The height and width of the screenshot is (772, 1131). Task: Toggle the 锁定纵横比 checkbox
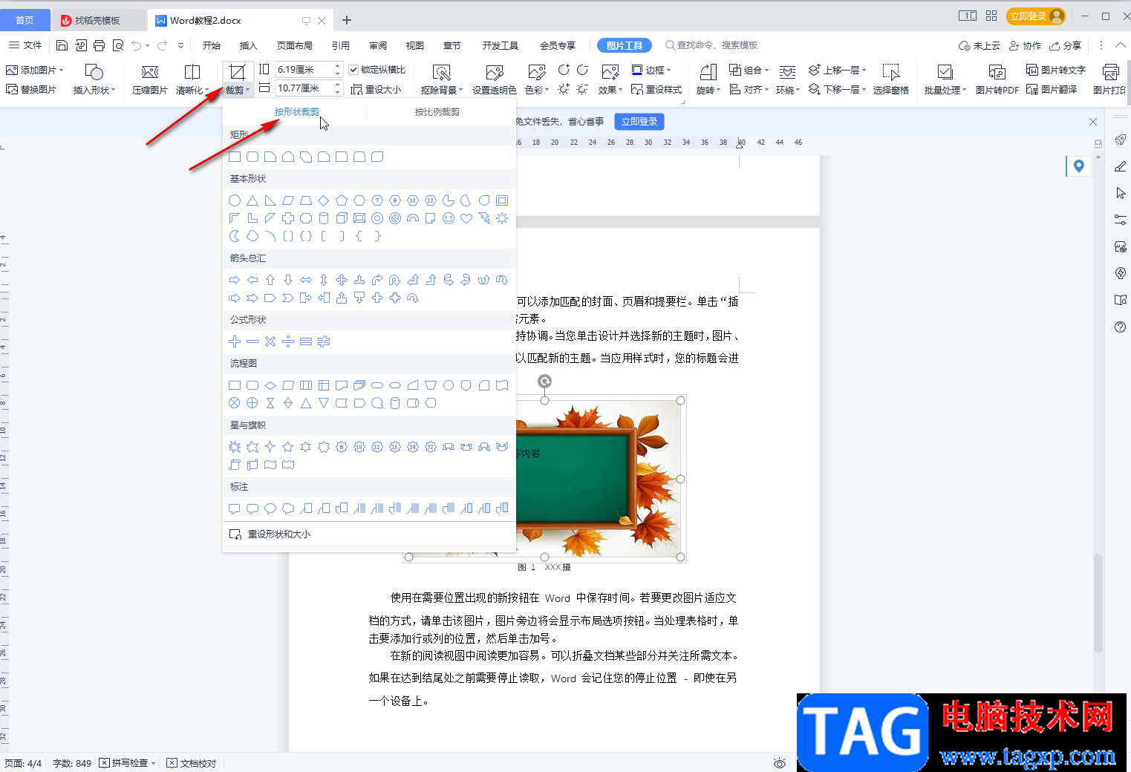click(x=353, y=70)
